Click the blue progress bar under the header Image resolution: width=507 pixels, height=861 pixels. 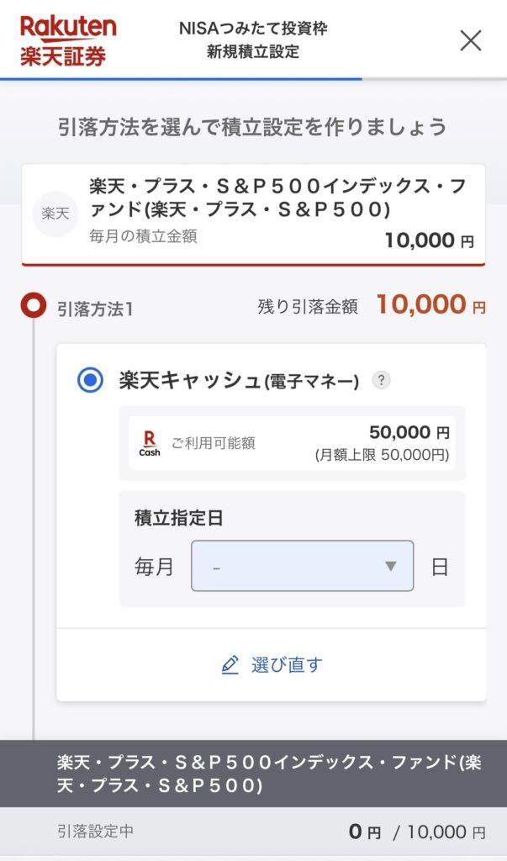181,79
